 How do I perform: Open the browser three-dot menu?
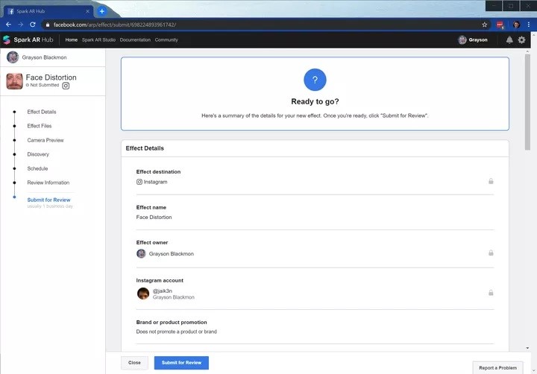[529, 25]
